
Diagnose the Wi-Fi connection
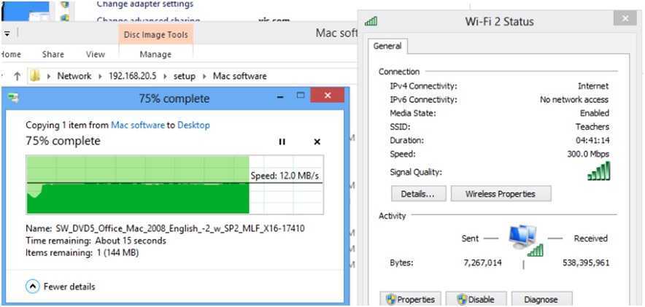[x=541, y=299]
